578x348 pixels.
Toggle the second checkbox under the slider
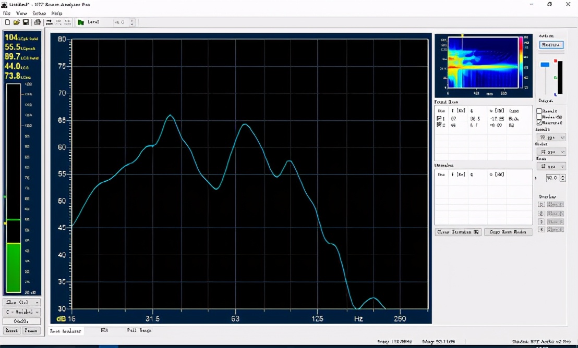pos(539,117)
